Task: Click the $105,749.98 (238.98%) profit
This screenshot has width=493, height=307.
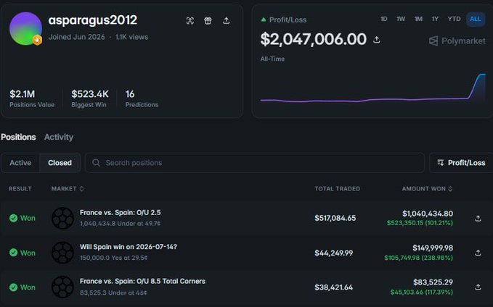Action: click(x=418, y=258)
